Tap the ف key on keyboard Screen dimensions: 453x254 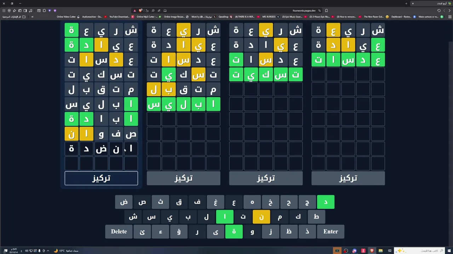[197, 202]
